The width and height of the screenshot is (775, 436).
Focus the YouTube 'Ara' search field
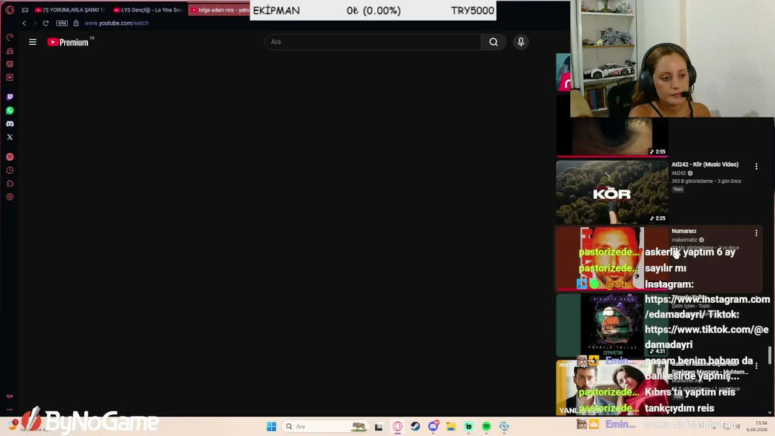[x=373, y=42]
